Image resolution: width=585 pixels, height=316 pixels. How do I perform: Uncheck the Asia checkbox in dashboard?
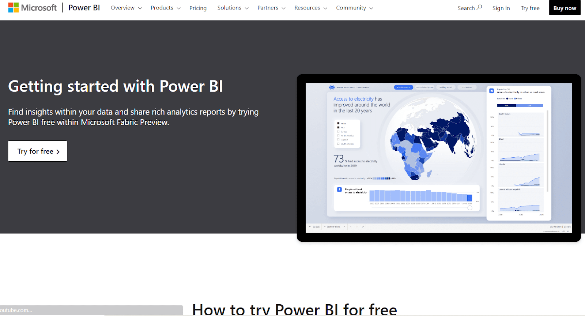coord(338,127)
